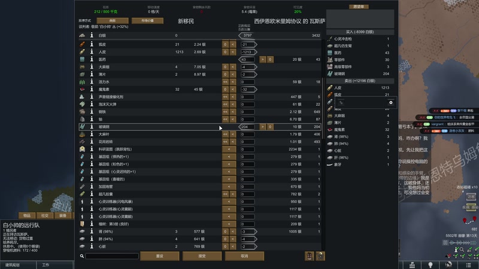Viewport: 479px width, 269px height.
Task: Open the 愿望单 button
Action: [x=359, y=7]
